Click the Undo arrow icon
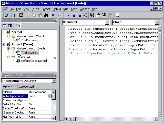 tap(54, 15)
